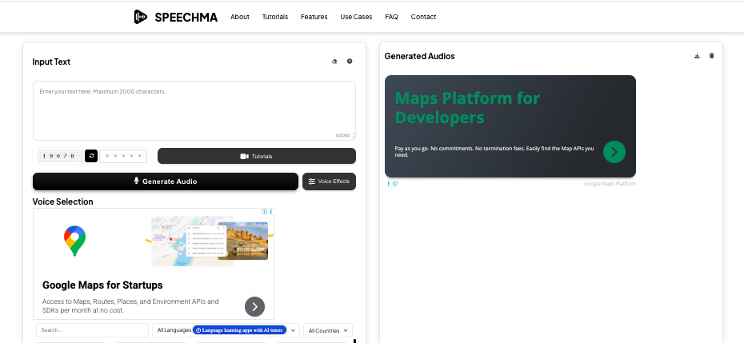
Task: Click the 19078 captcha image
Action: click(x=60, y=156)
